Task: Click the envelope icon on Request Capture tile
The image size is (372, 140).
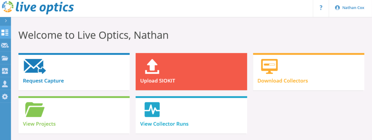Action: tap(35, 66)
